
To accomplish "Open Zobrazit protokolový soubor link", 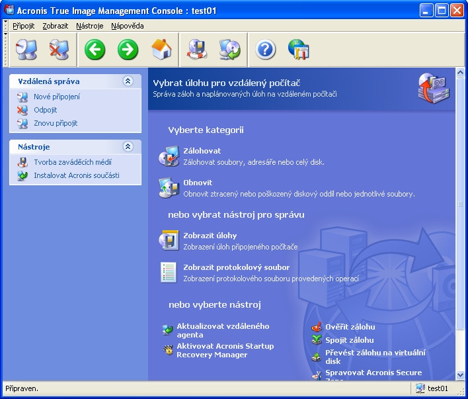I will click(237, 267).
